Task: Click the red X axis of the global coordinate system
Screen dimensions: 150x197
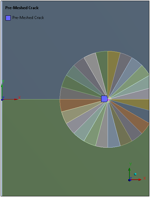Action: coord(10,99)
